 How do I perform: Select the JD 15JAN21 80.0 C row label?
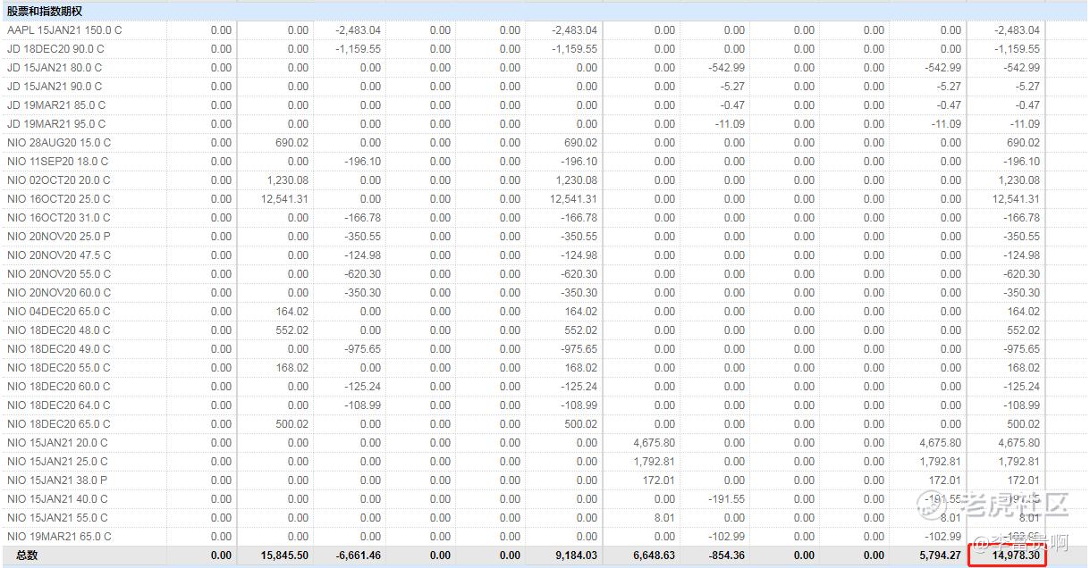click(x=55, y=68)
